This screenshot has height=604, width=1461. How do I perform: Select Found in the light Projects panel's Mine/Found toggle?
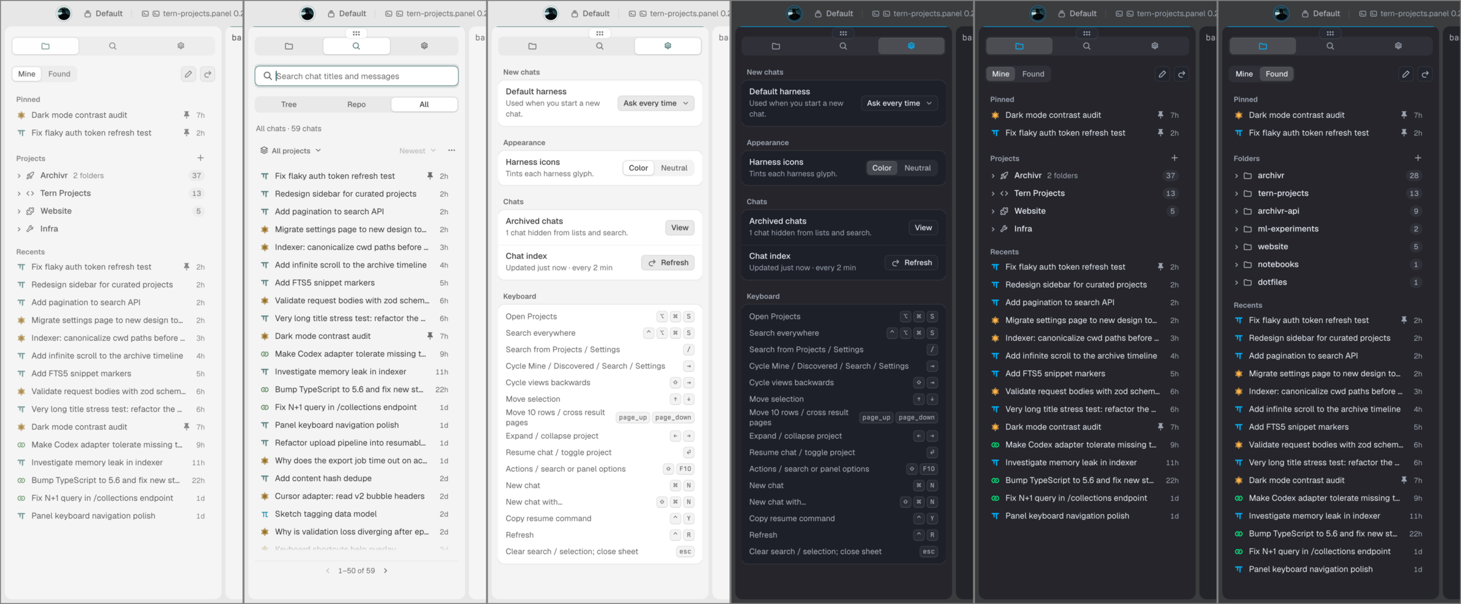[x=59, y=74]
